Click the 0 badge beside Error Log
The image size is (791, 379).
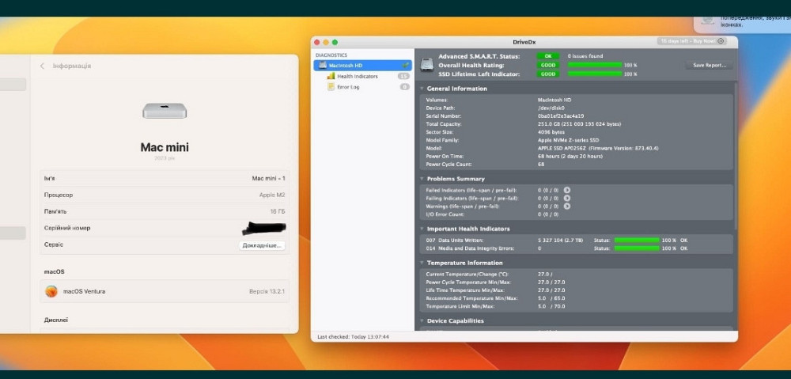pyautogui.click(x=404, y=87)
